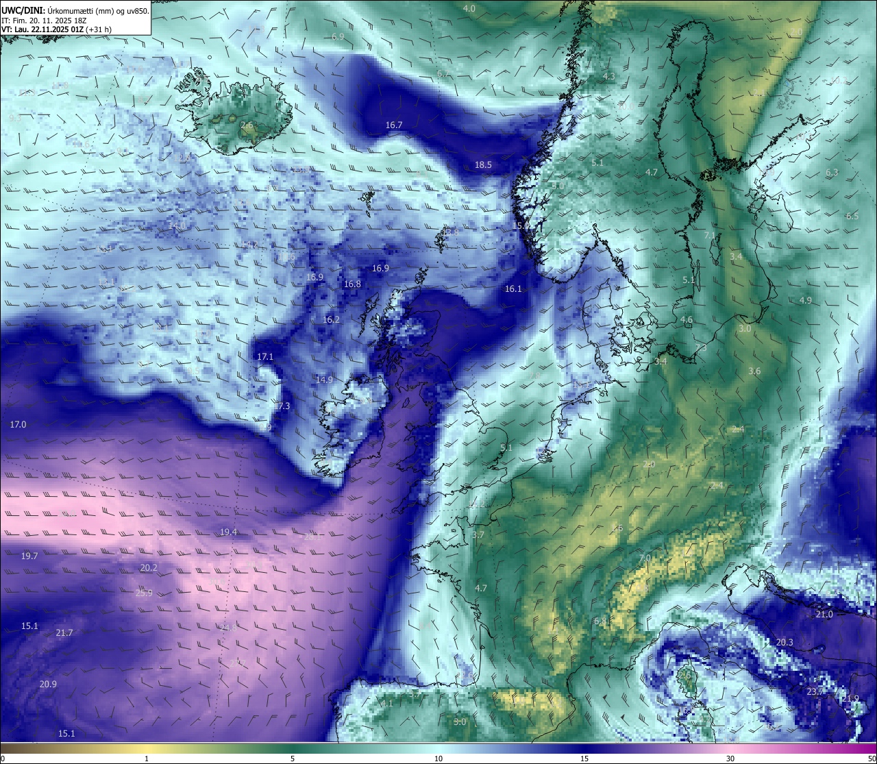
Task: Click the 17.0 value at the left edge
Action: (x=18, y=425)
